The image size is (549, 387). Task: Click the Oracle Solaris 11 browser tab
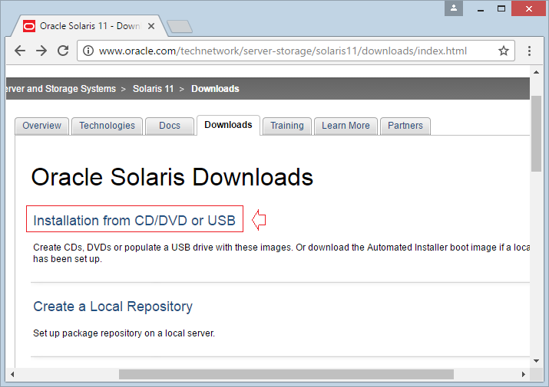(x=89, y=26)
